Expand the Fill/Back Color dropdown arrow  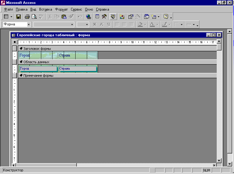coord(145,25)
